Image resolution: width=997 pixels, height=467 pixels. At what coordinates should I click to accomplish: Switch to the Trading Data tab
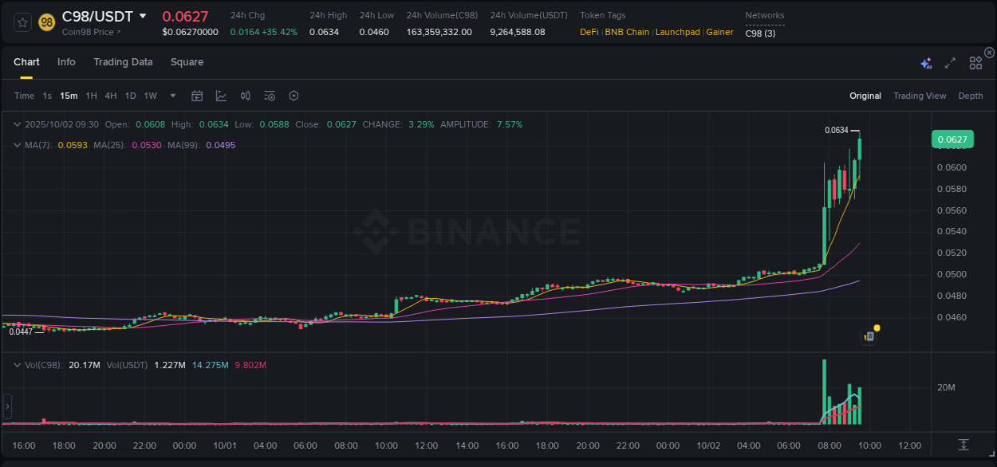point(123,62)
